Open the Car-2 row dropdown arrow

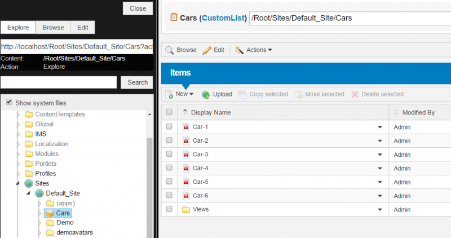click(x=379, y=141)
